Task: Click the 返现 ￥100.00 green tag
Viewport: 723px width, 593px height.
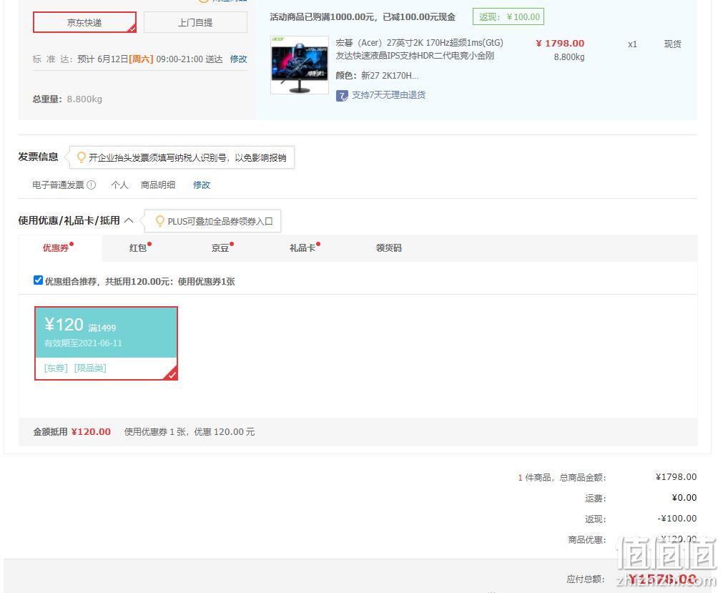Action: [x=508, y=16]
